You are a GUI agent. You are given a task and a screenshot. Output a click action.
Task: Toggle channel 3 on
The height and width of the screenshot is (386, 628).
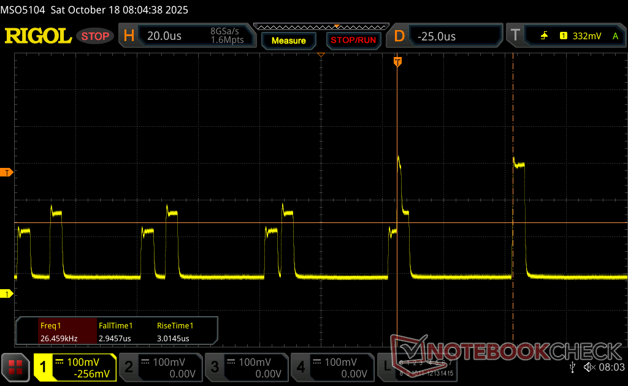point(246,367)
